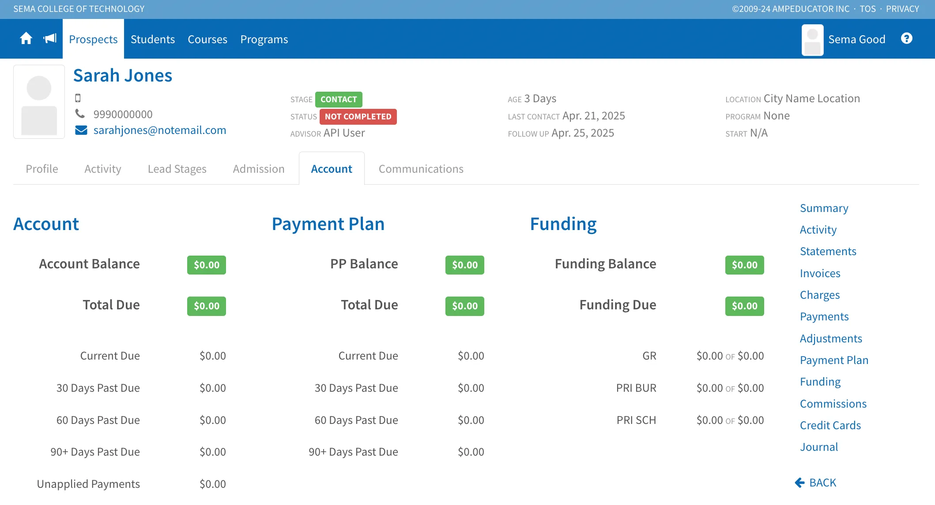This screenshot has height=505, width=935.
Task: Open the Courses navigation item
Action: pyautogui.click(x=207, y=39)
